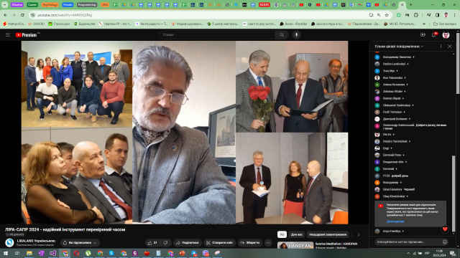Open Chrome three-dot menu
This screenshot has width=460, height=258.
455,15
